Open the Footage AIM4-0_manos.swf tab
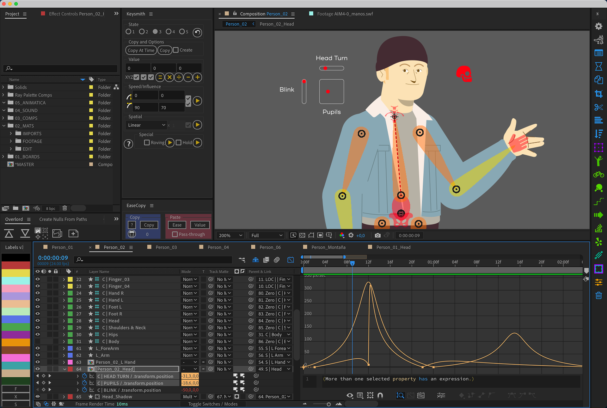Screen dimensions: 607x408 point(345,14)
